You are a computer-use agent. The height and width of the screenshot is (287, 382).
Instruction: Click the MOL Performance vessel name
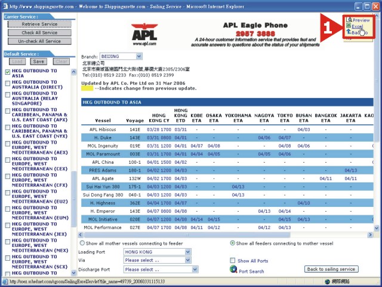tap(103, 227)
